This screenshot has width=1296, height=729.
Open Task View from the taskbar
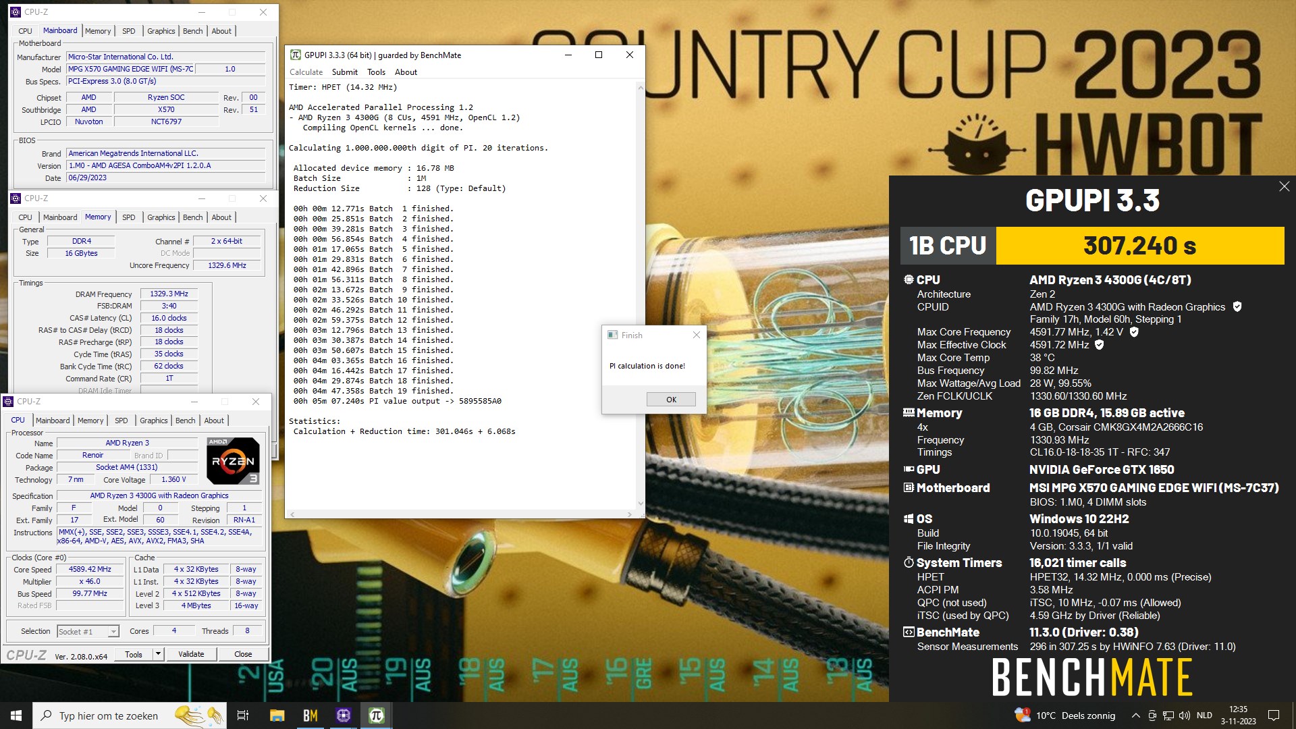243,715
